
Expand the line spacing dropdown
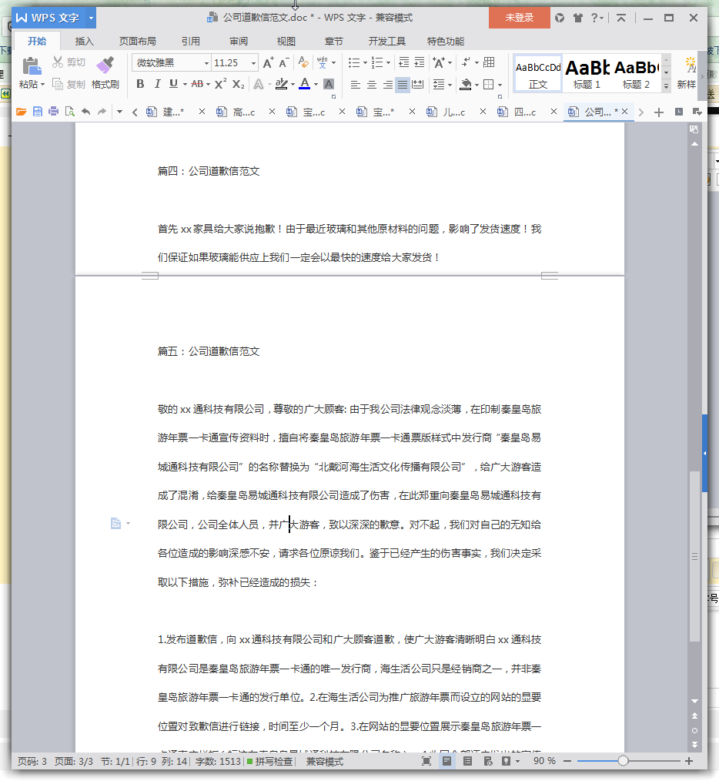pyautogui.click(x=450, y=85)
